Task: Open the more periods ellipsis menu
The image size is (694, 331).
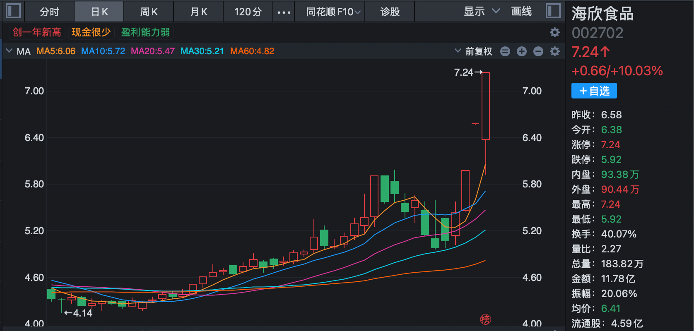Action: tap(284, 12)
